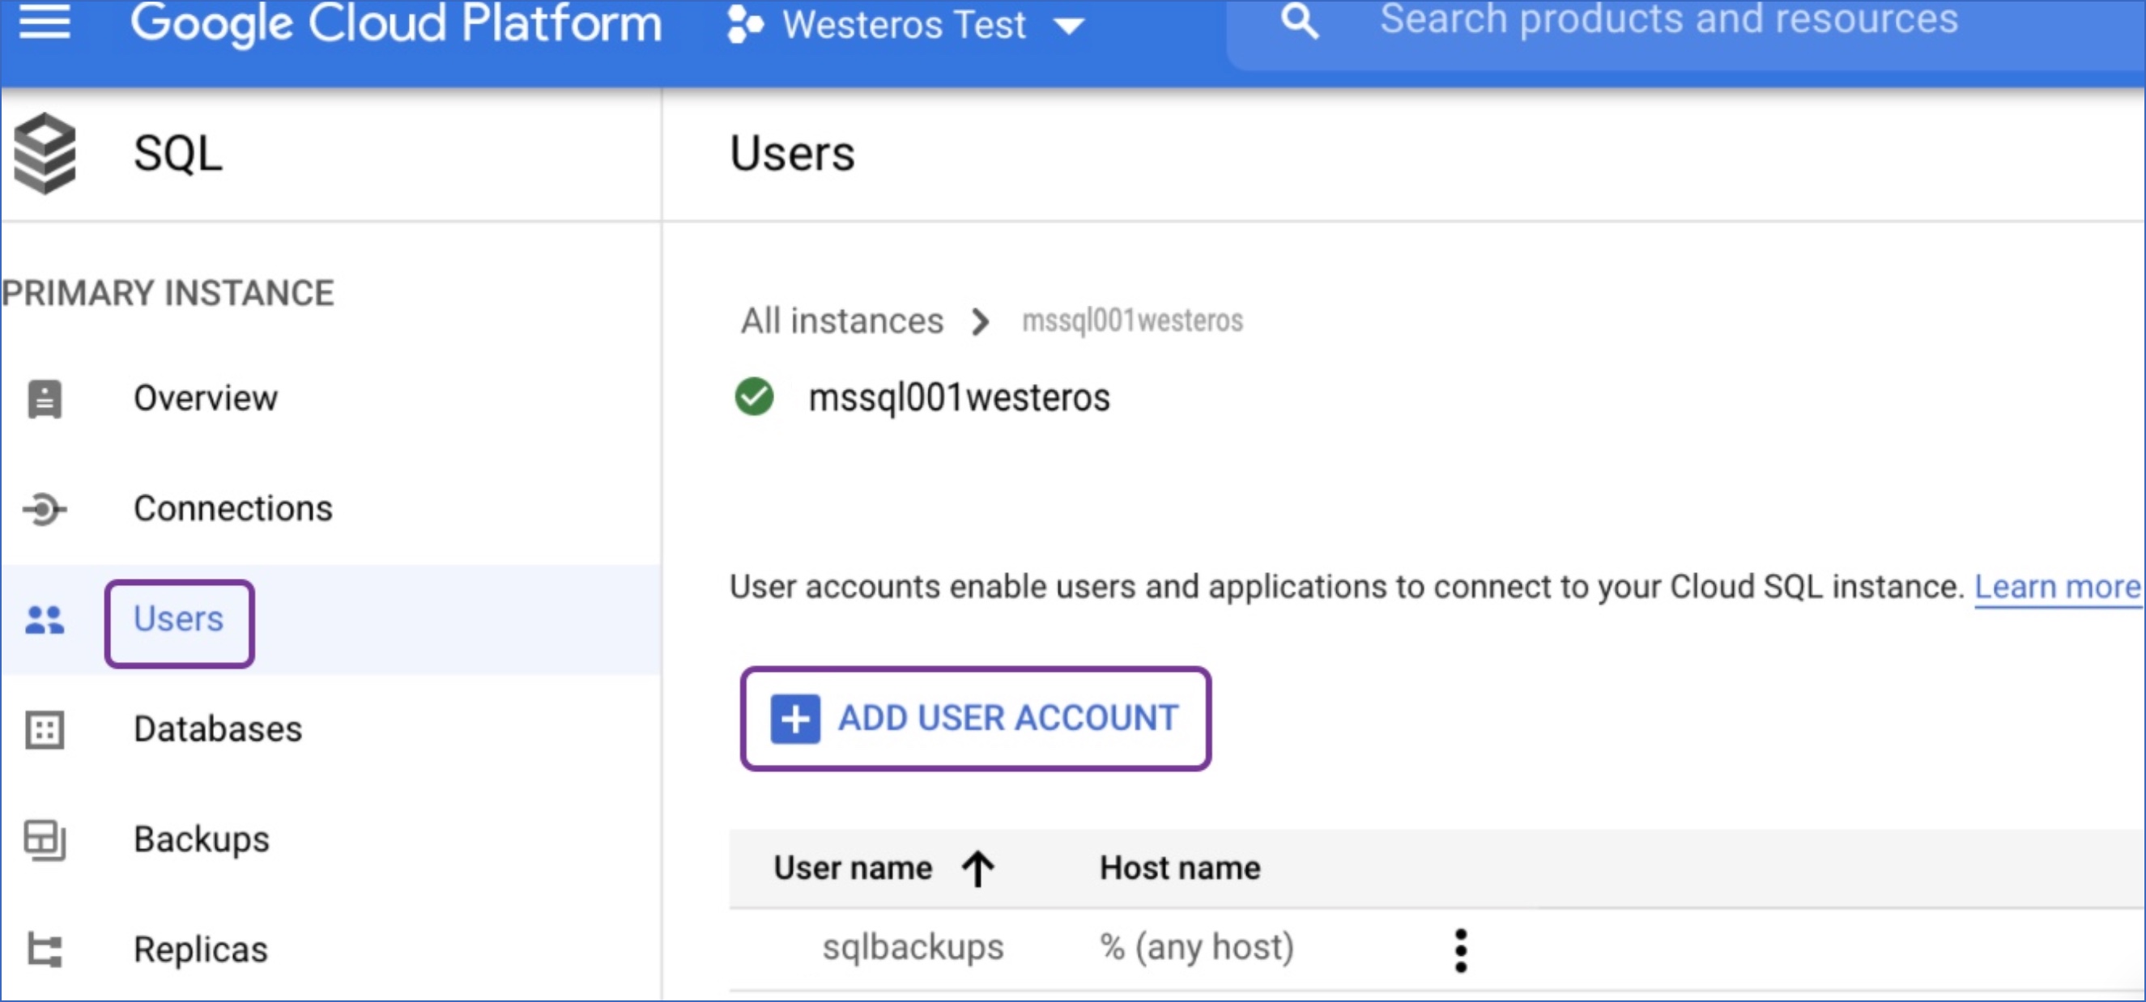Open the hamburger navigation menu
2146x1002 pixels.
[x=45, y=21]
